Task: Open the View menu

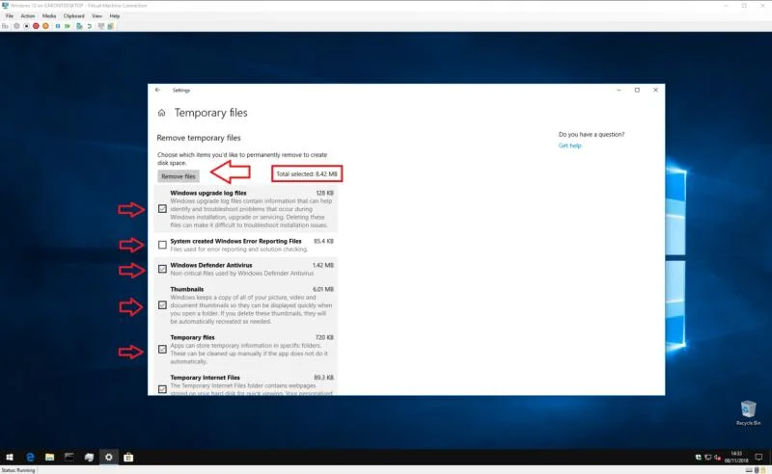Action: point(97,16)
